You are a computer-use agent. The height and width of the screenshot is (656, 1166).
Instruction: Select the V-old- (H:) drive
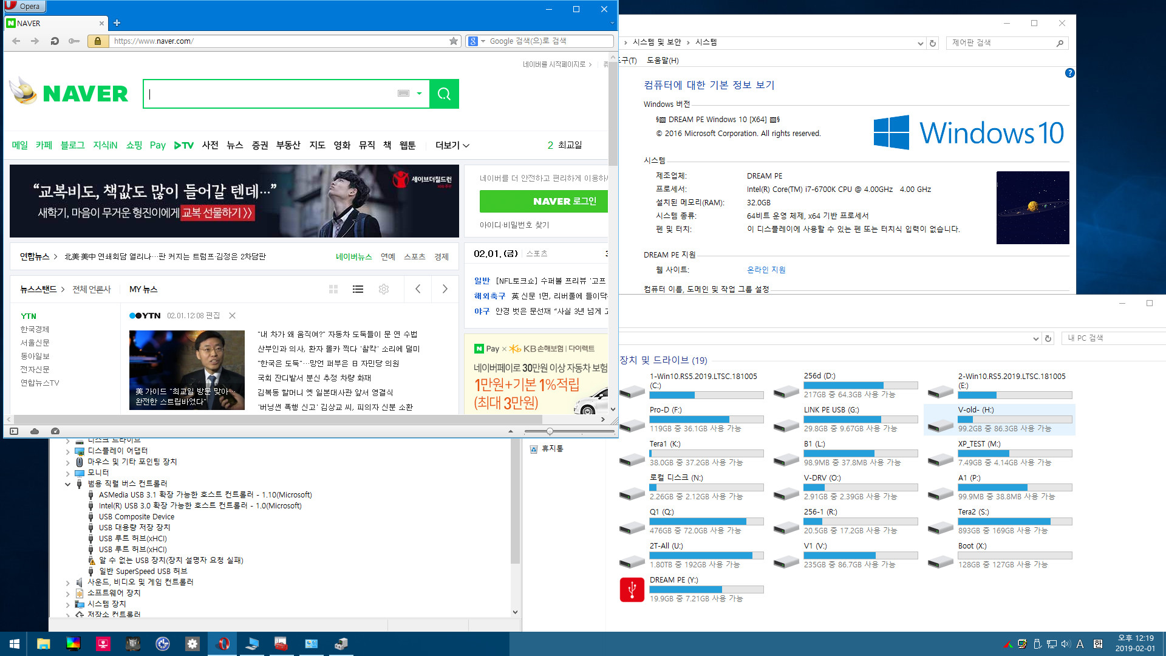[1000, 420]
